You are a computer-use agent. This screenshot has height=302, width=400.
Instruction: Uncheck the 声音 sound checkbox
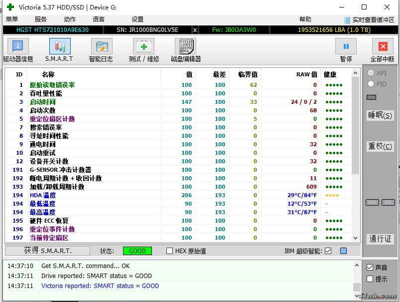(370, 268)
